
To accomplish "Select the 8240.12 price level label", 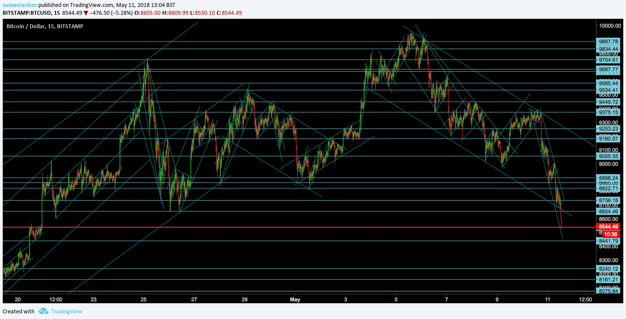I will [x=609, y=269].
